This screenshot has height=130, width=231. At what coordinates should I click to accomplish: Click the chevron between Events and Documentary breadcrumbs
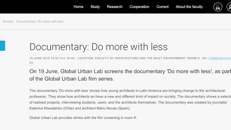[15, 22]
